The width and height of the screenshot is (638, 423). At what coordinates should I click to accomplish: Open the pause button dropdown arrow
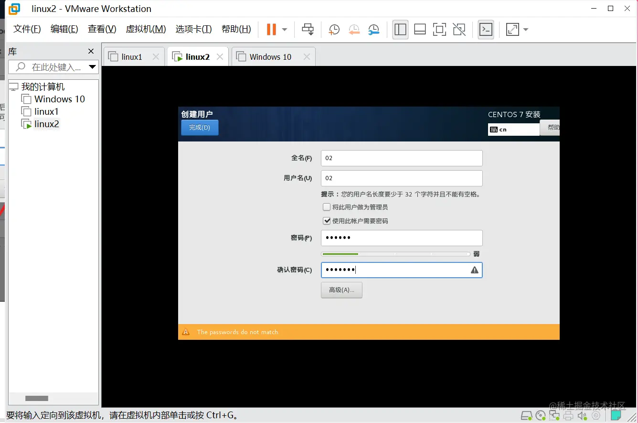click(x=284, y=29)
